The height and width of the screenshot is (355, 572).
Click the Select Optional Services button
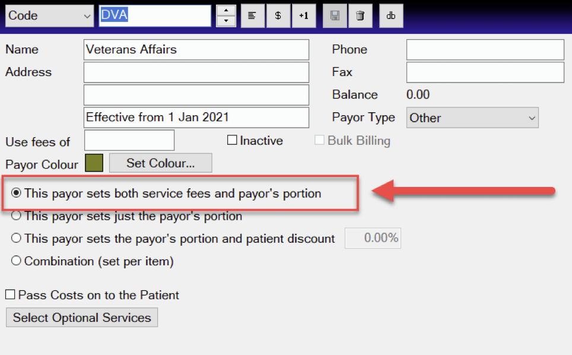[82, 318]
